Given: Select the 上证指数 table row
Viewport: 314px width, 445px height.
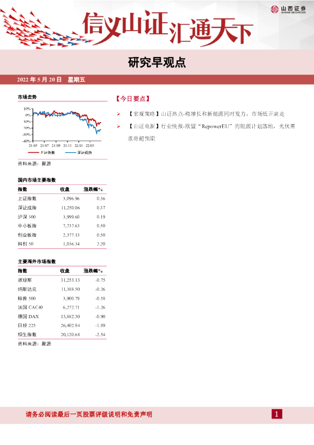Looking at the screenshot, I should 62,199.
